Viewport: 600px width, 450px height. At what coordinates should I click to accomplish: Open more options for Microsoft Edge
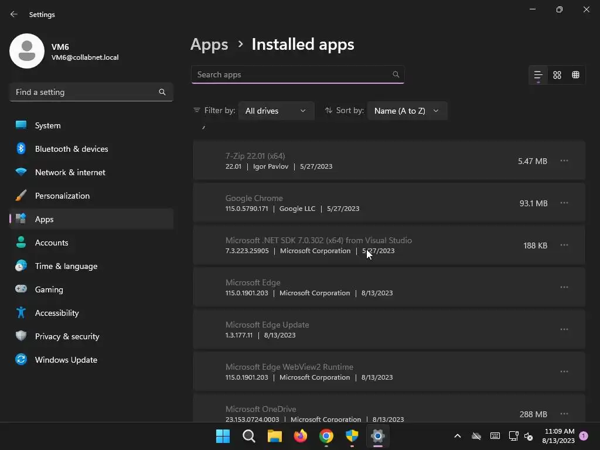click(564, 287)
